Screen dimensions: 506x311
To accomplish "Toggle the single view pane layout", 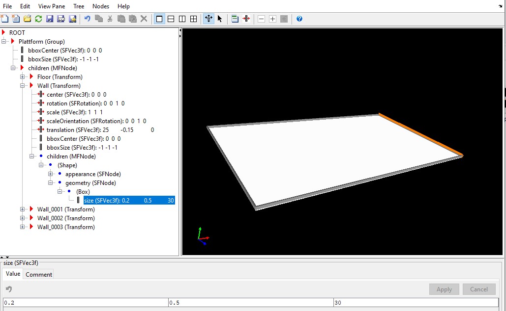I will coord(159,19).
